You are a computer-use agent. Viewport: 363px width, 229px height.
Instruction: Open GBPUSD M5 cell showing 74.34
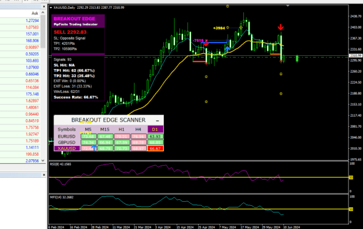(x=89, y=142)
